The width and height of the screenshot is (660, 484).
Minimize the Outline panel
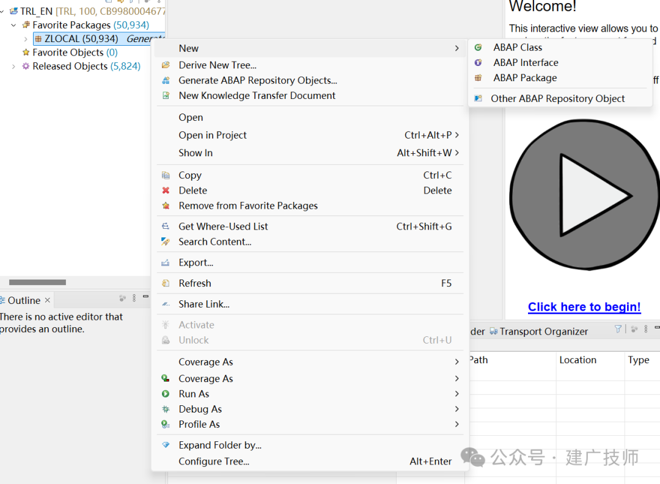(145, 297)
